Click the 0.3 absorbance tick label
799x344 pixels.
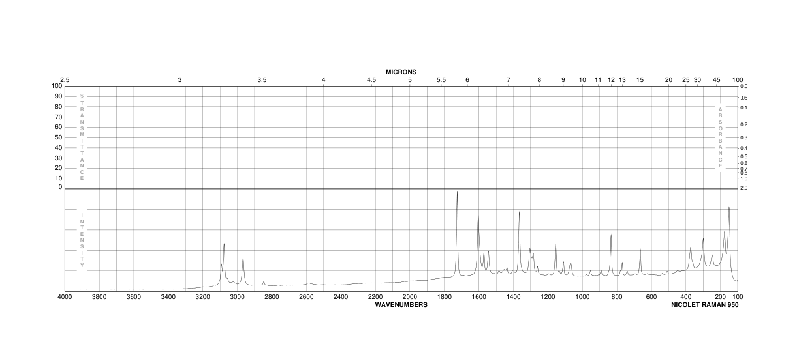click(x=744, y=137)
